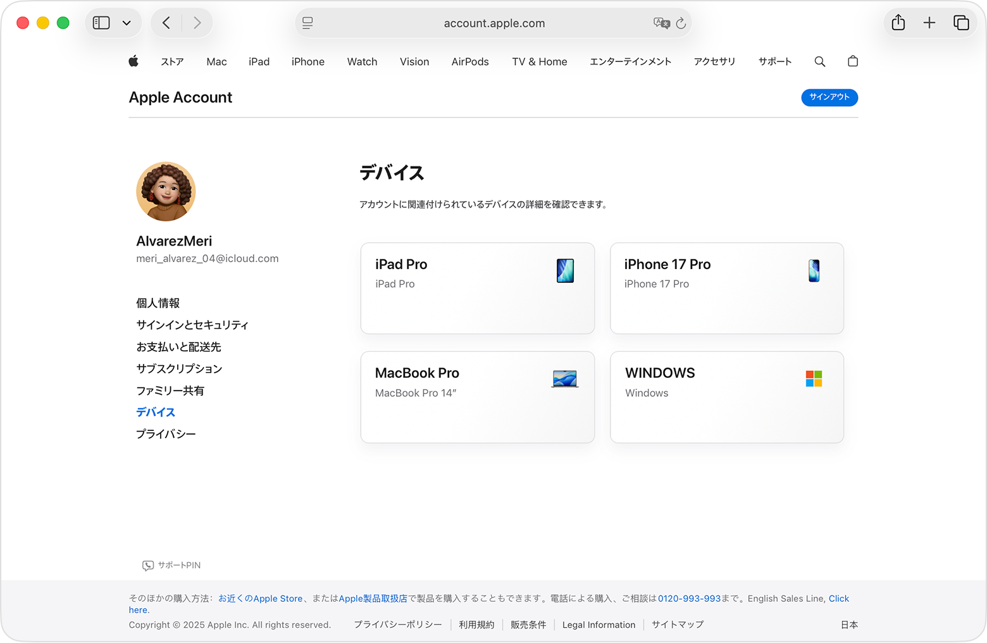Screen dimensions: 987x643
Task: Call the 0120-993-993 phone link
Action: (690, 598)
